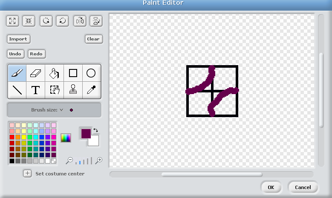Select the Stamp tool
The height and width of the screenshot is (198, 332).
(73, 90)
